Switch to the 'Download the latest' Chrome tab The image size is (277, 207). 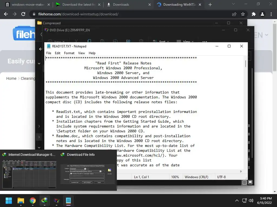pyautogui.click(x=78, y=5)
